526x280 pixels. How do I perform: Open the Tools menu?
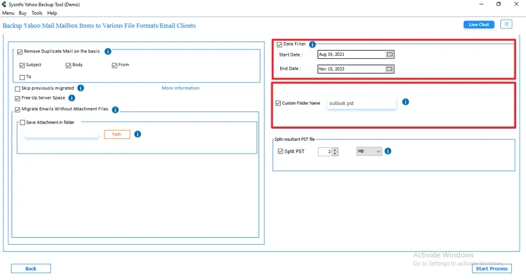[37, 13]
